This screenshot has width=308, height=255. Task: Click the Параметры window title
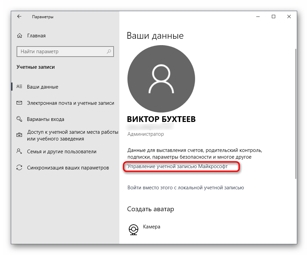pos(43,17)
